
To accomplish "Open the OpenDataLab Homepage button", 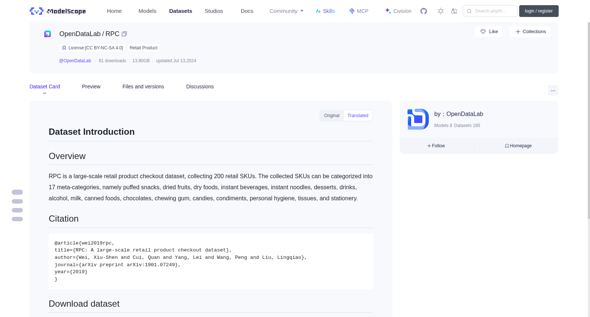I will pos(518,146).
